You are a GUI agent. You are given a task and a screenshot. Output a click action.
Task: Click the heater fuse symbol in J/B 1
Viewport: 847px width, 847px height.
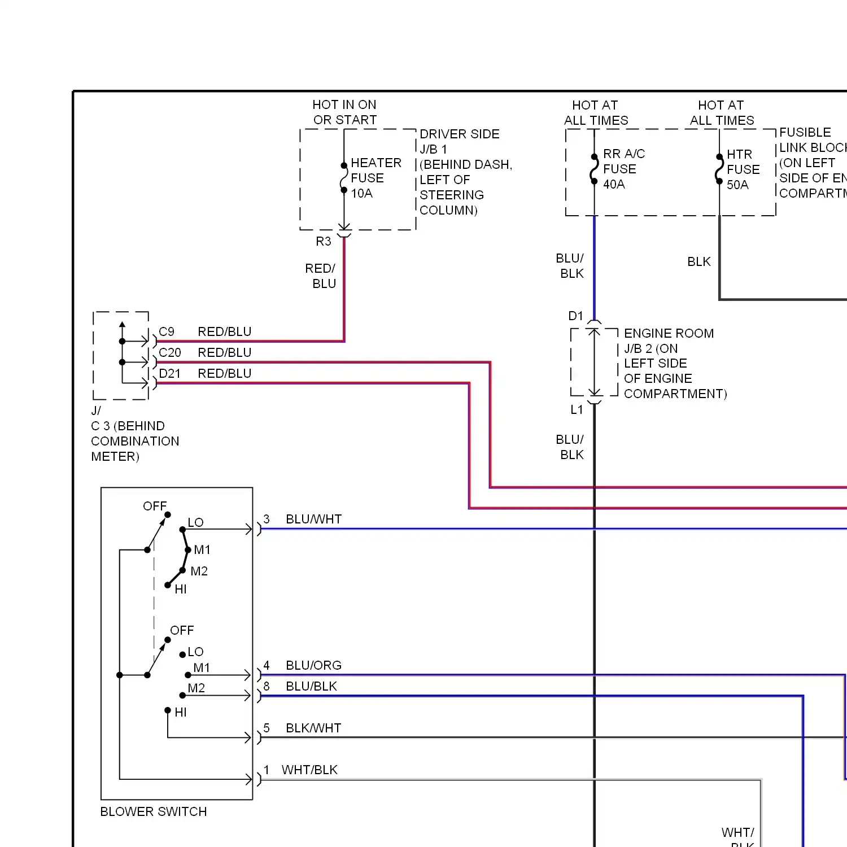click(x=343, y=178)
